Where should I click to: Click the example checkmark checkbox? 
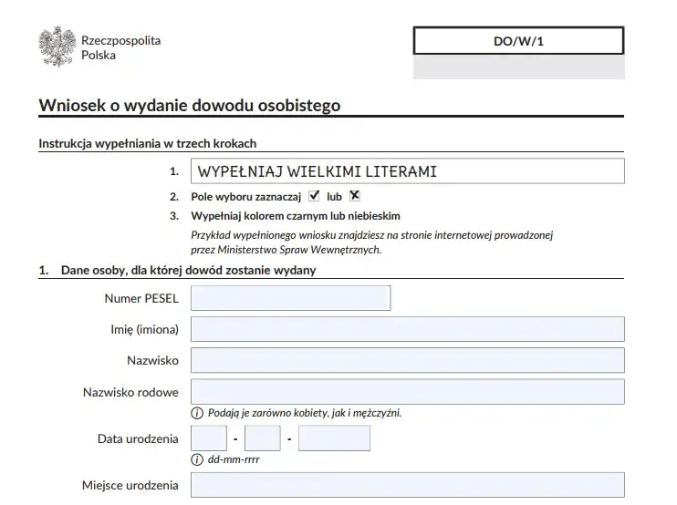[x=314, y=196]
